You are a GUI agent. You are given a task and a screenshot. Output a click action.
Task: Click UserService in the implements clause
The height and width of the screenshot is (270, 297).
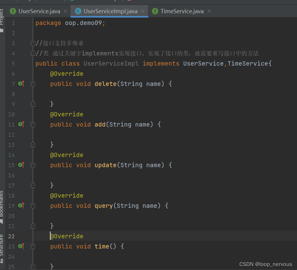click(203, 63)
